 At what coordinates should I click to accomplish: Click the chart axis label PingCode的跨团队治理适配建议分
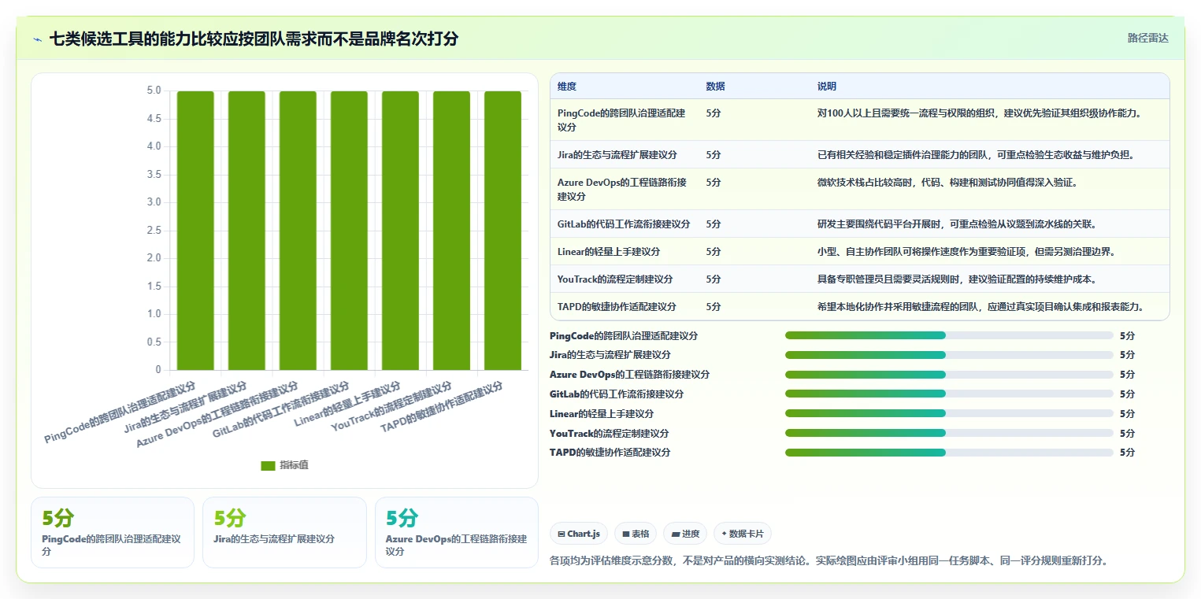(120, 412)
